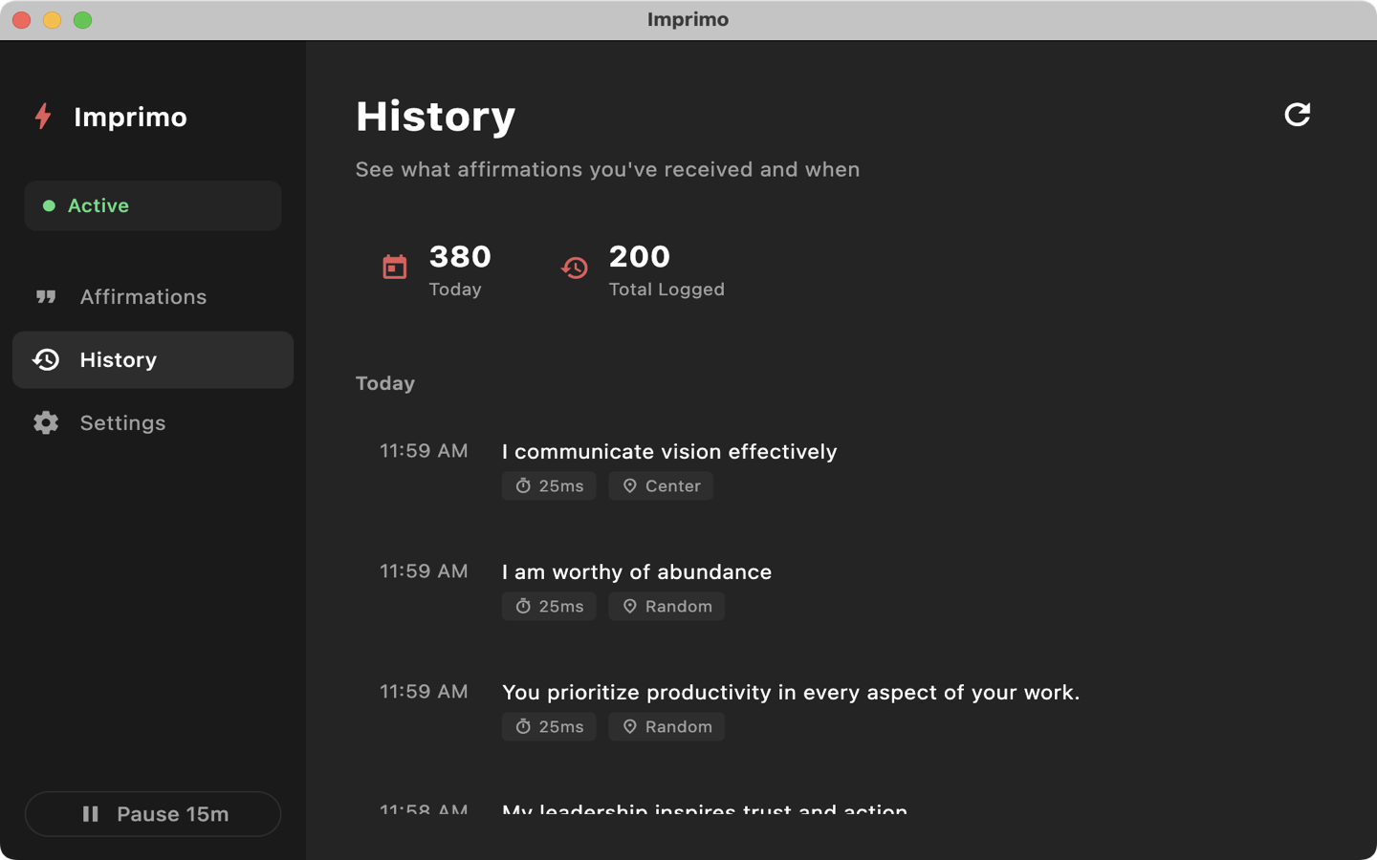Click the refresh icon on the History page
This screenshot has height=860, width=1377.
click(1298, 115)
